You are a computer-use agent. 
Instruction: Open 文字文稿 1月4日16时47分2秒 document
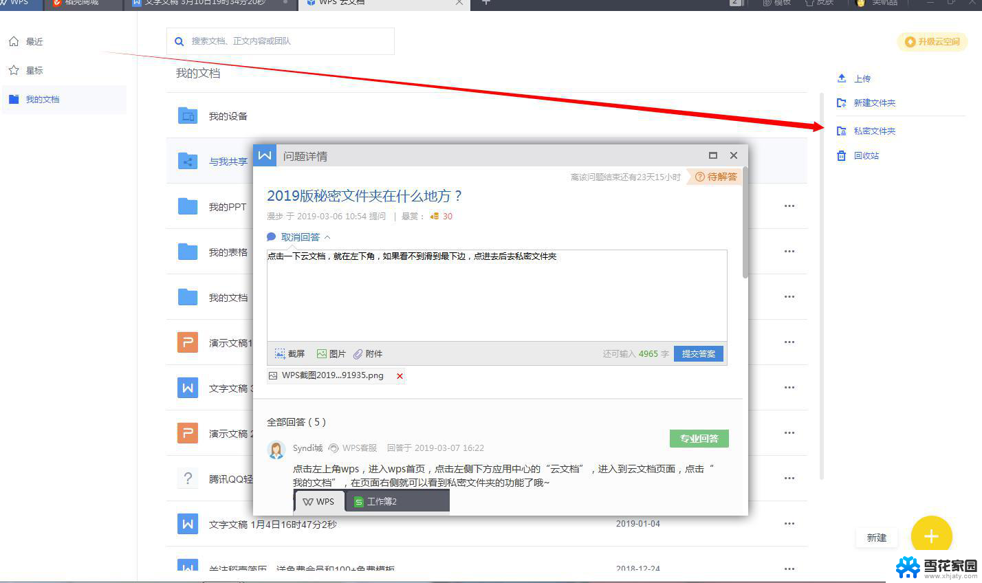point(273,525)
